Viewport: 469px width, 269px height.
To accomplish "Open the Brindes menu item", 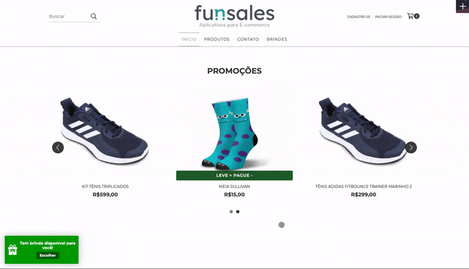I will (x=277, y=39).
